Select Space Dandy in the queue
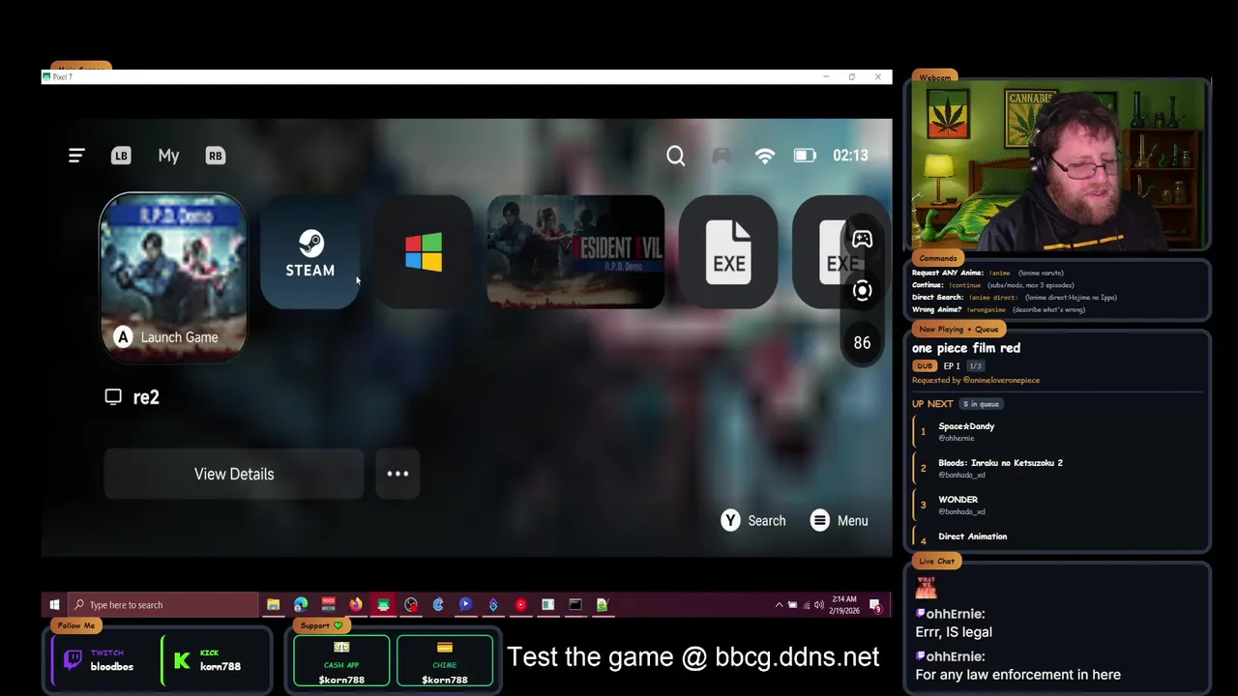The width and height of the screenshot is (1238, 696). tap(966, 426)
